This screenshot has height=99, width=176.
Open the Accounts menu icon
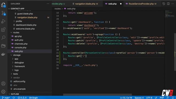pyautogui.click(x=3, y=84)
